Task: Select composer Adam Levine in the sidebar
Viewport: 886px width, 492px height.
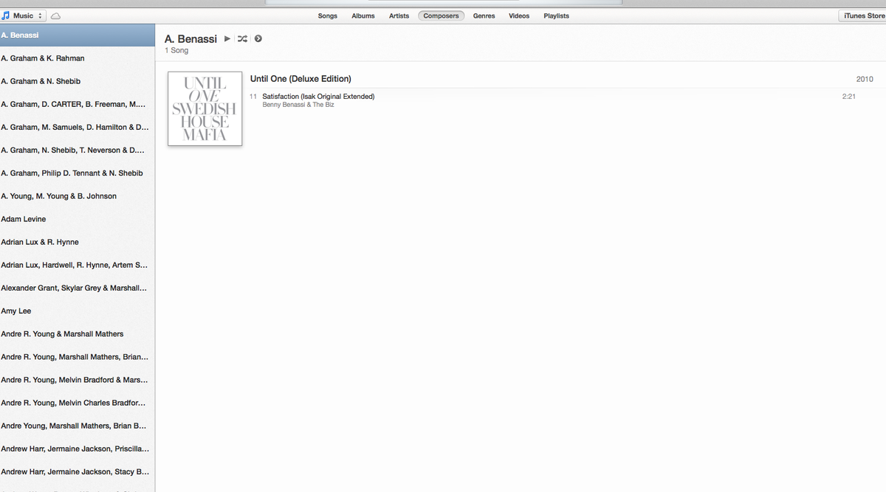Action: click(x=78, y=219)
